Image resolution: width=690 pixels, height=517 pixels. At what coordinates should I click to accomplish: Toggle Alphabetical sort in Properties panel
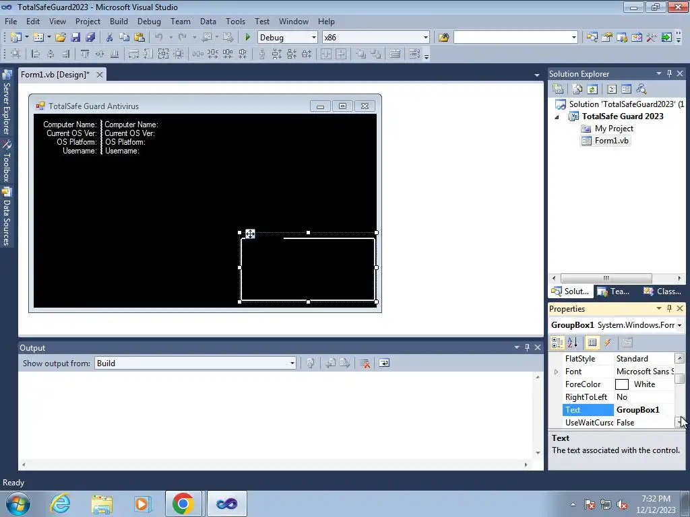click(573, 343)
